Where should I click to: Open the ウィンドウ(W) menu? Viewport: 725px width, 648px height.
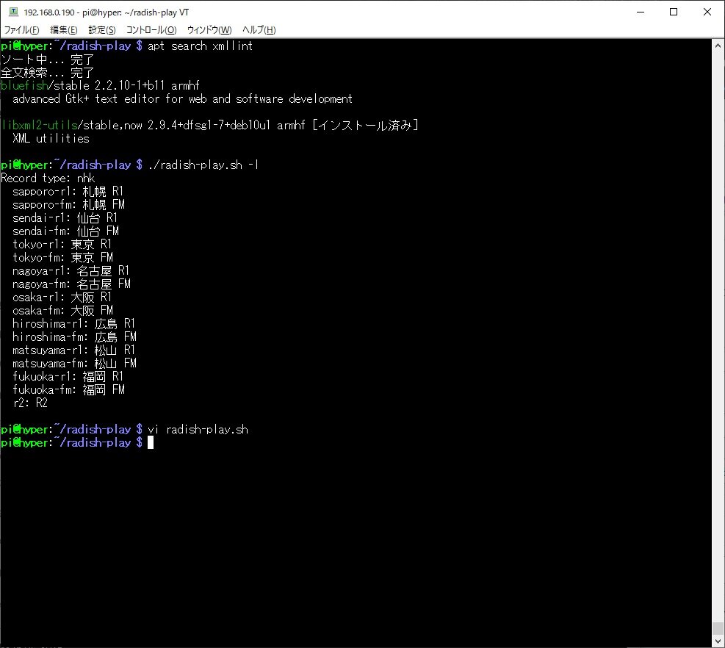pos(209,30)
